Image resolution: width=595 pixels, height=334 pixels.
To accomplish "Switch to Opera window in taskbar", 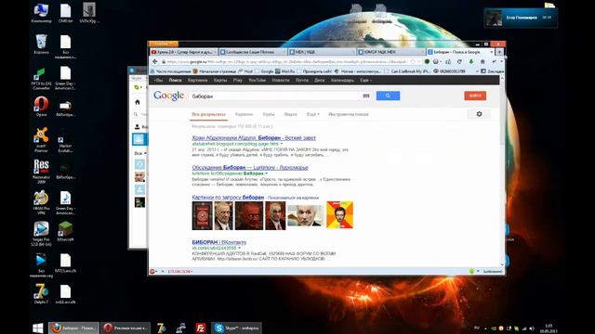I will point(126,328).
